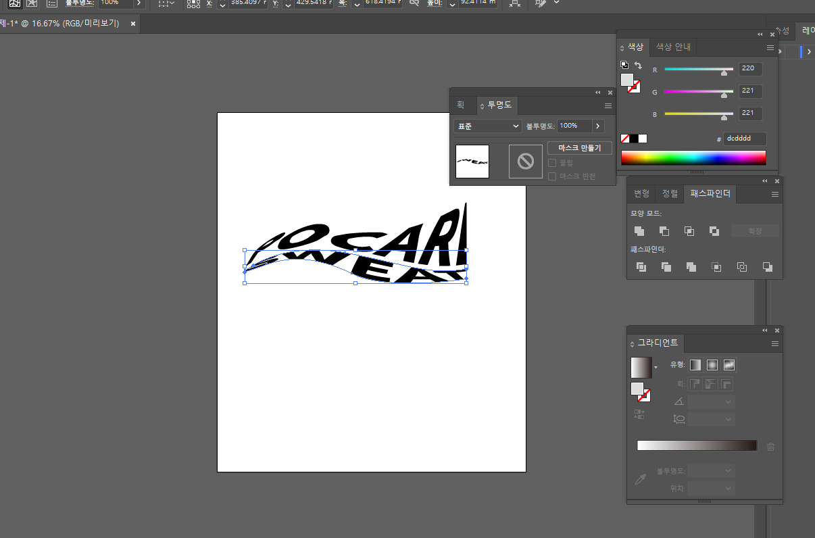Click the reference point grid icon

(193, 3)
